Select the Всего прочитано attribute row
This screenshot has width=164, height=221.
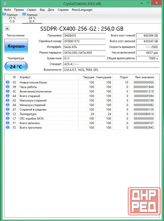[x=80, y=127]
